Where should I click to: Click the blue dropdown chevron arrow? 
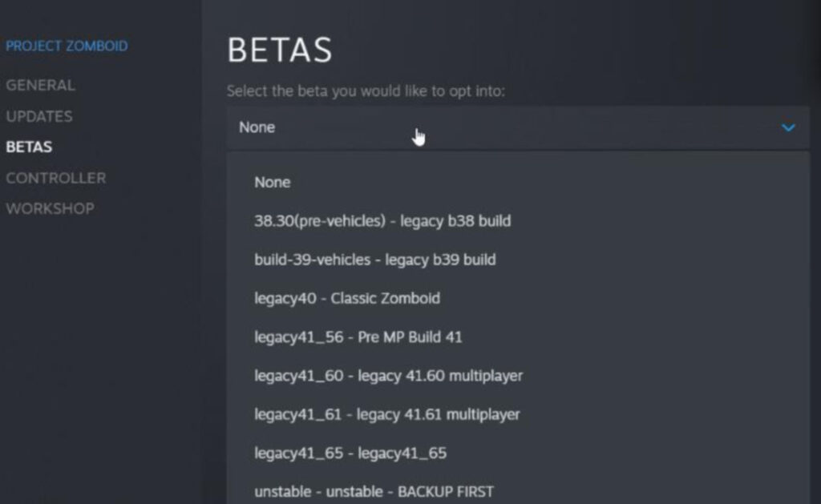pyautogui.click(x=788, y=128)
